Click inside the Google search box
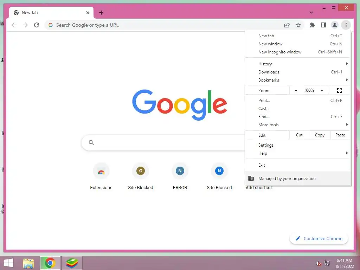 coord(163,143)
